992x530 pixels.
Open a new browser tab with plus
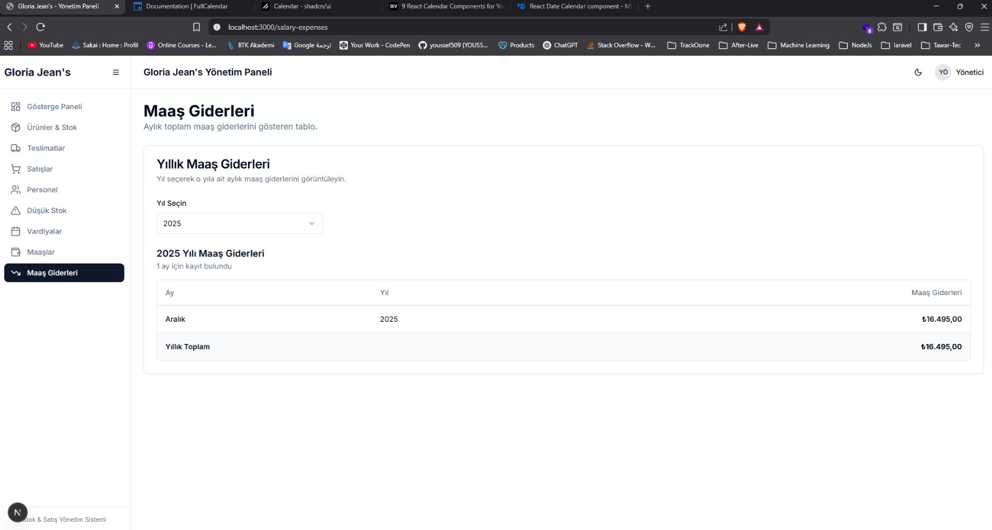[648, 6]
